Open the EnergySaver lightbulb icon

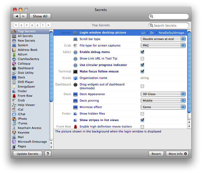(14, 86)
